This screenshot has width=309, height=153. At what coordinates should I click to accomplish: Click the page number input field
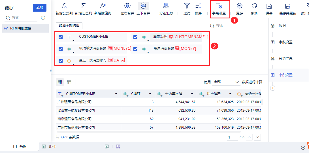pyautogui.click(x=232, y=137)
